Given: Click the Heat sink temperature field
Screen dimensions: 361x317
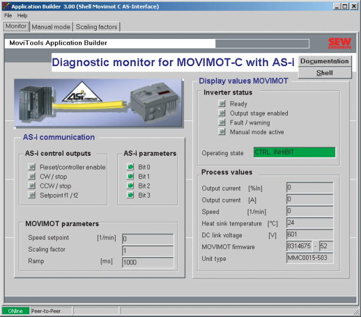Looking at the screenshot, I should pyautogui.click(x=310, y=223).
